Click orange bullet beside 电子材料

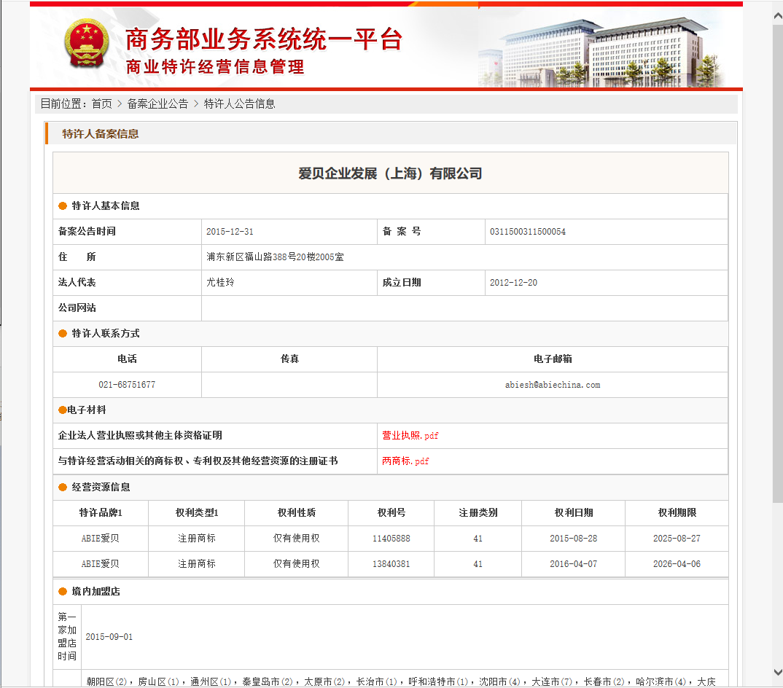click(x=63, y=410)
